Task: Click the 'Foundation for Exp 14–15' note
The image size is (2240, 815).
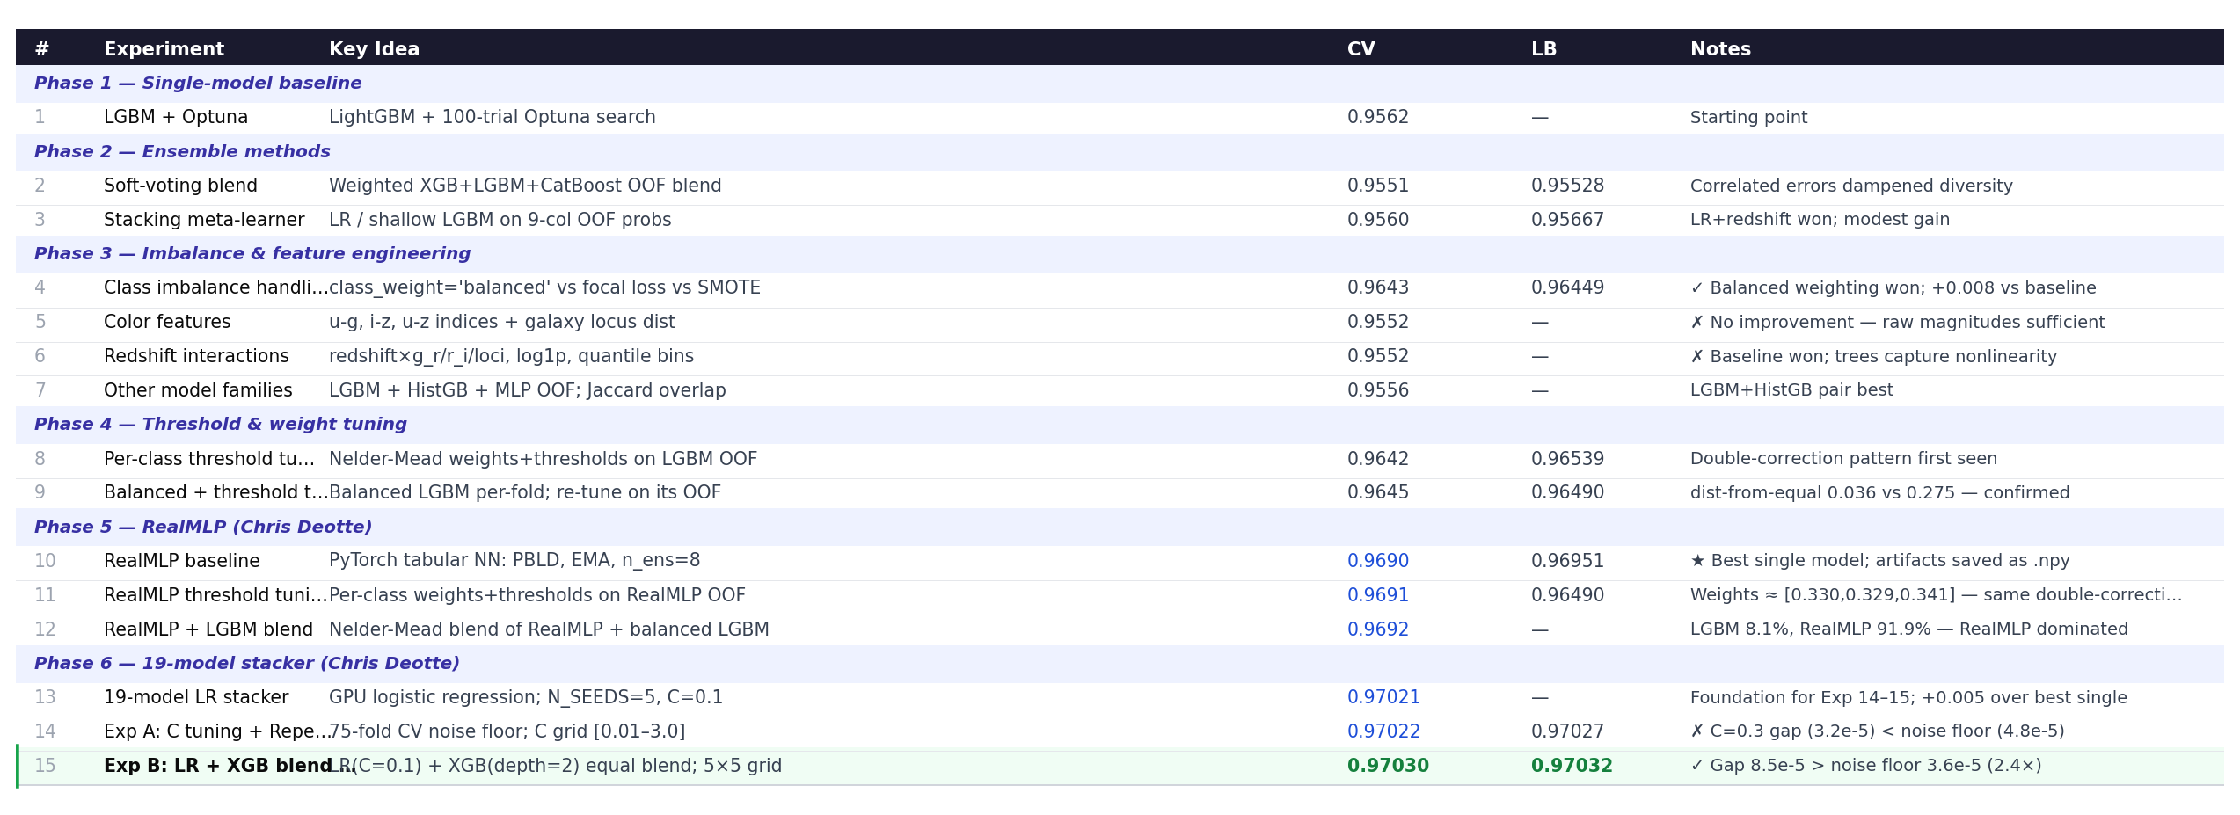Action: tap(1908, 698)
